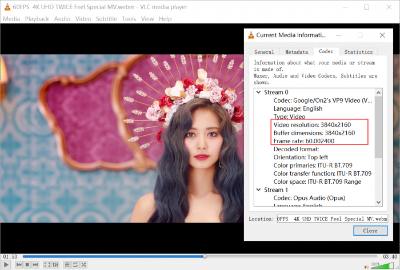Open the View menu
The image size is (400, 270).
pyautogui.click(x=147, y=19)
